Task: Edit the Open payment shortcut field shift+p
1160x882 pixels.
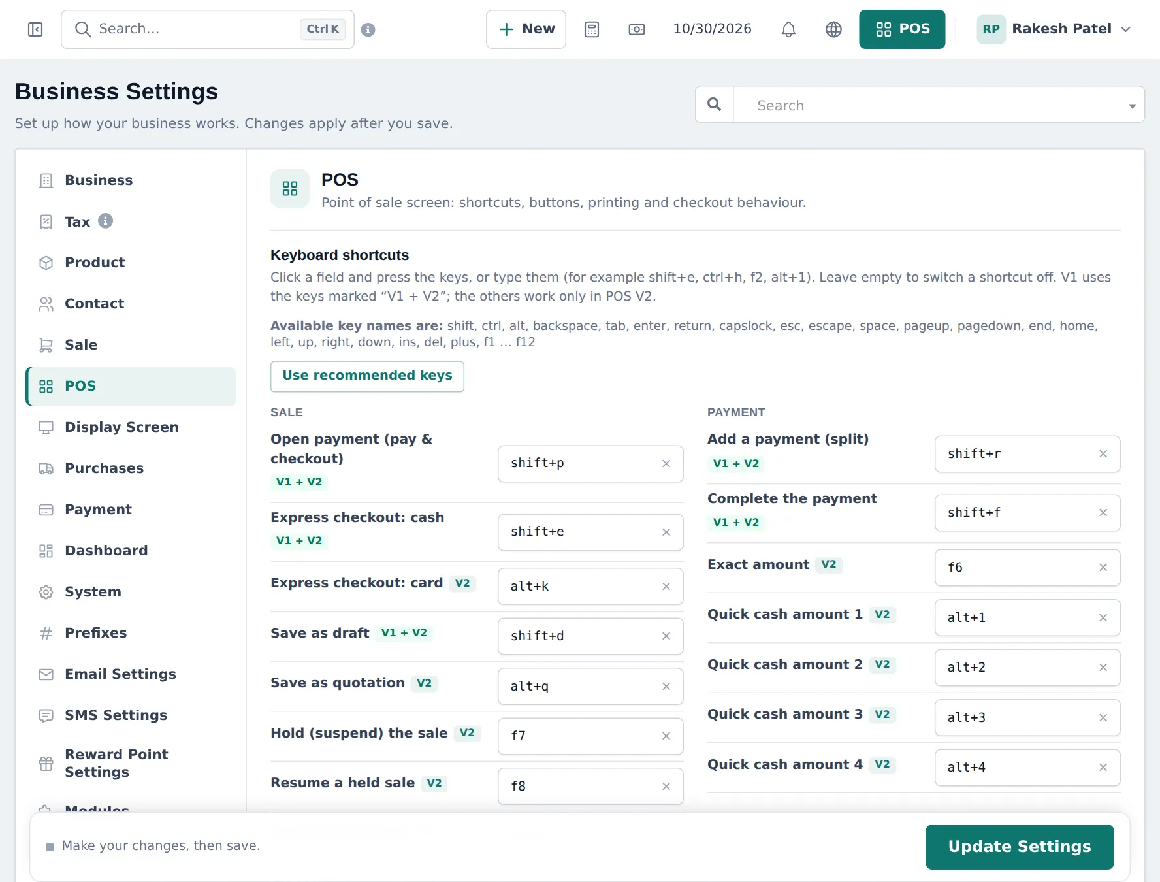Action: point(590,464)
